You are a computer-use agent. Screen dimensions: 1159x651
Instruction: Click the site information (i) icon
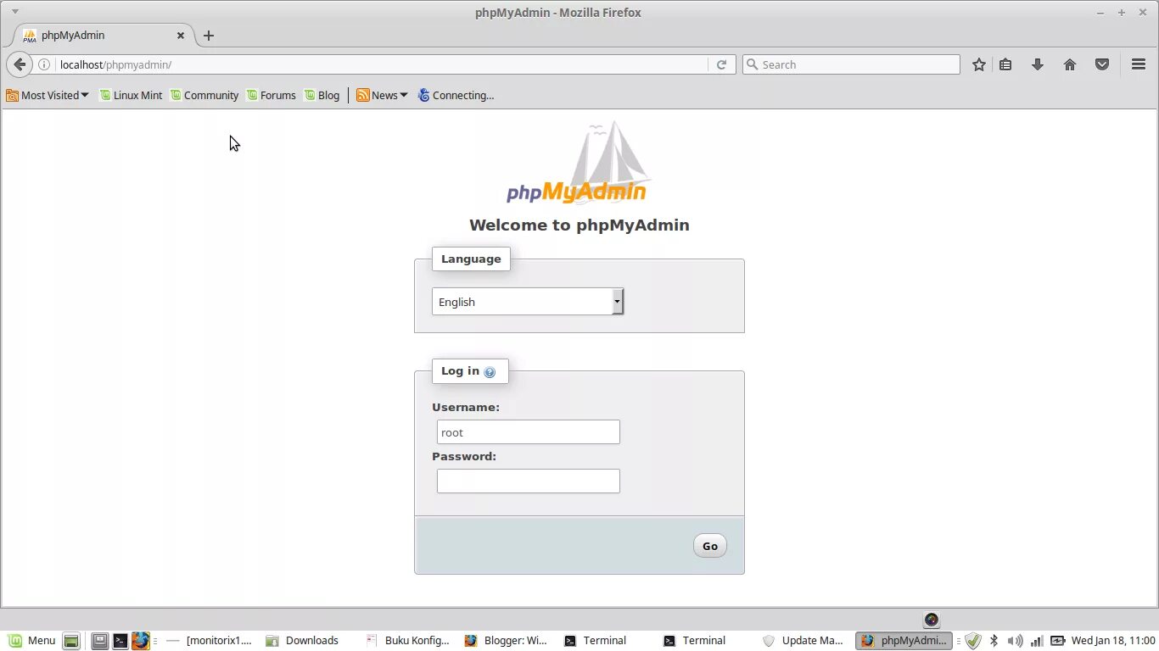point(44,64)
